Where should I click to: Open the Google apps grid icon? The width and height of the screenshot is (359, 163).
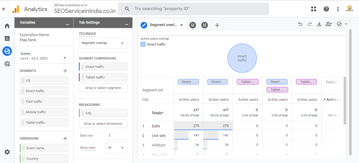pyautogui.click(x=314, y=9)
